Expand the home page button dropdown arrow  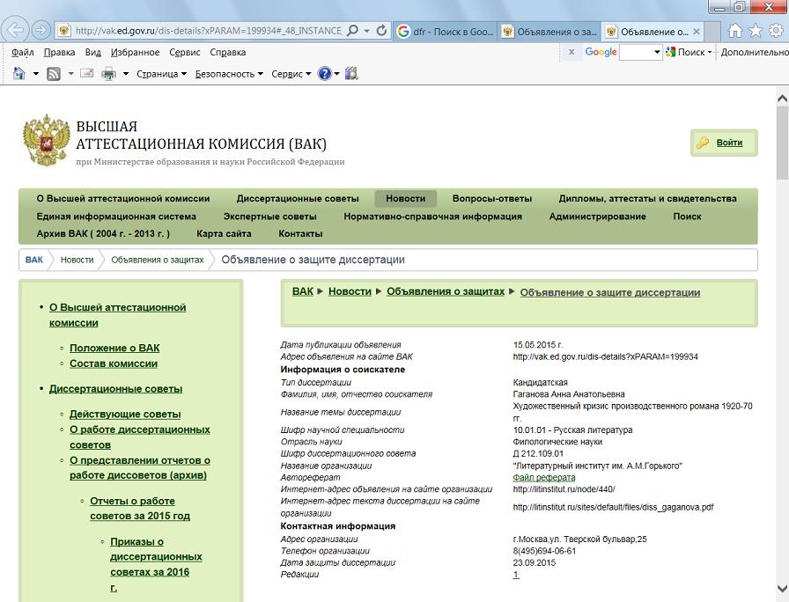point(36,74)
